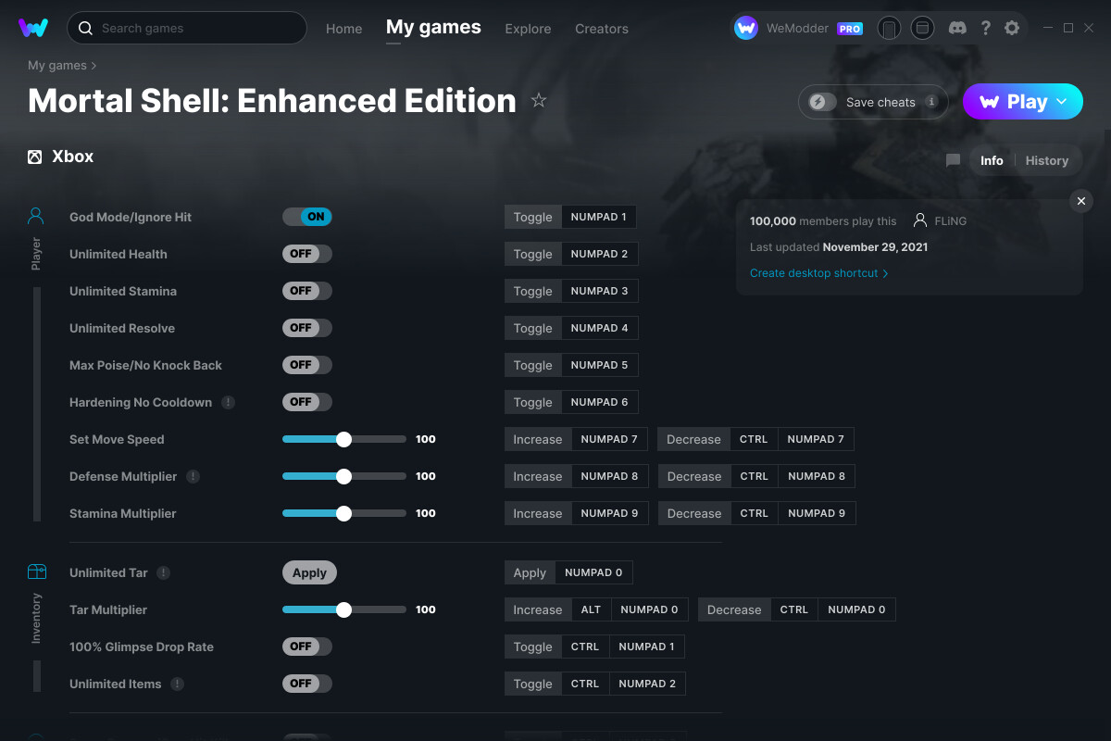Screen dimensions: 1111x741
Task: Show info for Unlimited Tar
Action: [163, 572]
